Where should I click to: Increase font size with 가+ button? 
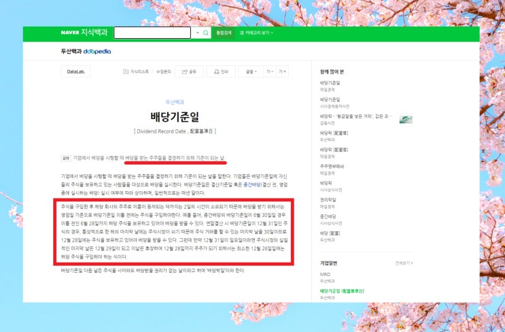click(x=282, y=71)
